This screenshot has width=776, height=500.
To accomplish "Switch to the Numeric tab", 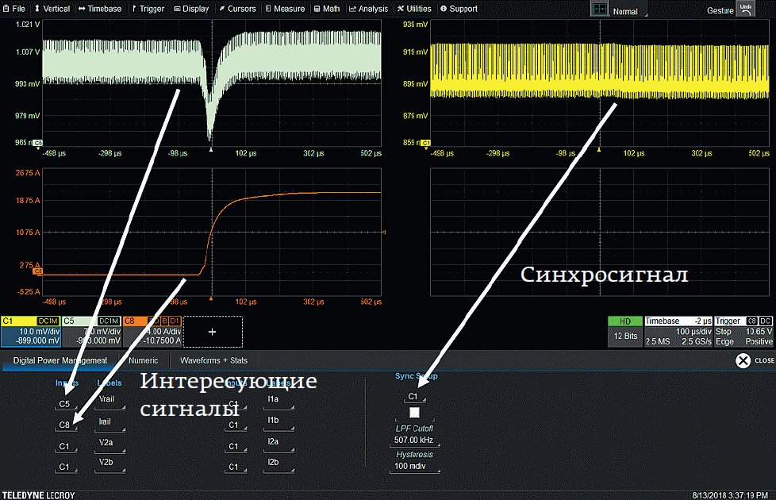I will tap(143, 360).
